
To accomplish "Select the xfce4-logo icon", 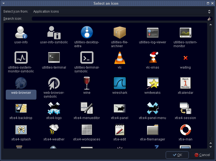I will (x=54, y=108).
